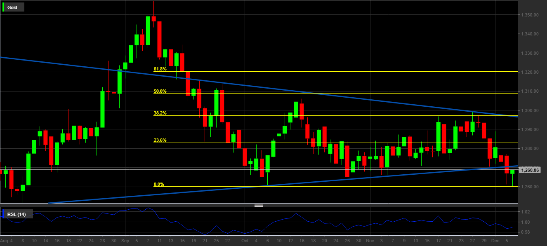The image size is (547, 246).
Task: Select the 50.0% Fibonacci level label
Action: click(160, 91)
